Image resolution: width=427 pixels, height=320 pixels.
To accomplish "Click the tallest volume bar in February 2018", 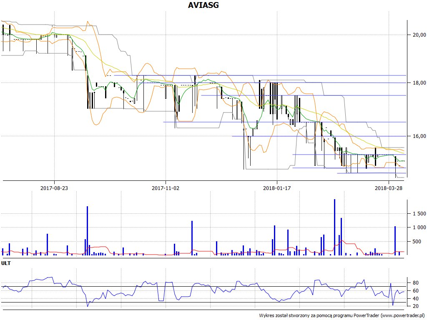I will pos(334,227).
